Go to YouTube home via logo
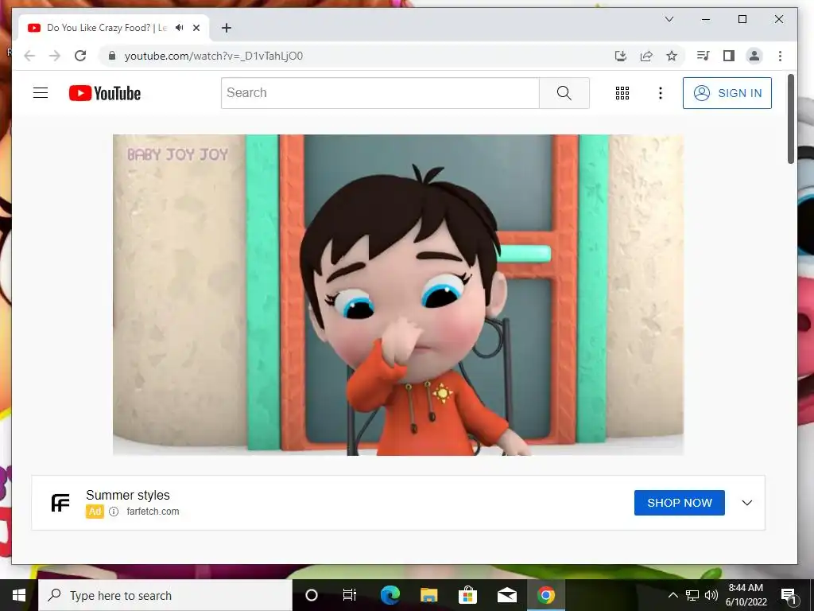The width and height of the screenshot is (814, 611). [x=105, y=93]
